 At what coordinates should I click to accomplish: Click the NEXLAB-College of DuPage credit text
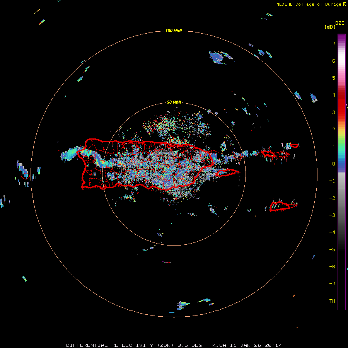pos(309,4)
